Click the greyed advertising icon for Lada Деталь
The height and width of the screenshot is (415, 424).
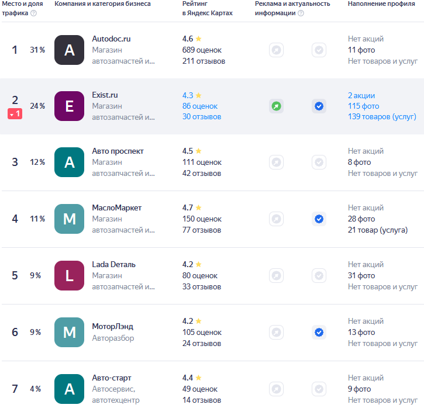click(276, 276)
